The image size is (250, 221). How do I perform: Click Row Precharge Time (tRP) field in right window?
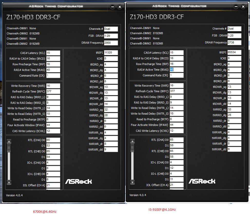click(177, 64)
